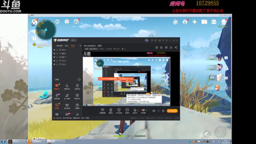
Task: Open the mobile screen cast source
Action: pyautogui.click(x=119, y=111)
